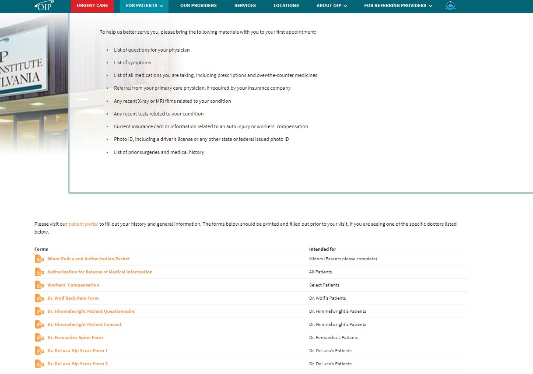Click the 'Dr. Fernandez's Patients' cell
The image size is (533, 374).
click(x=333, y=338)
